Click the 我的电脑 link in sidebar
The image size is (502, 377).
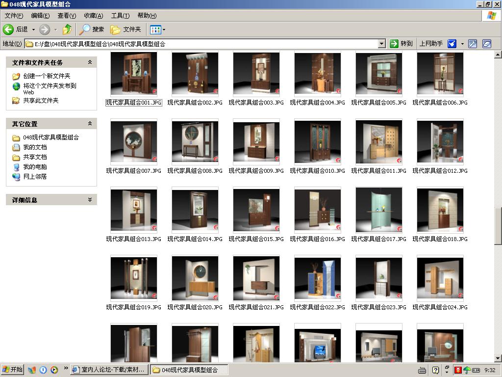point(35,167)
